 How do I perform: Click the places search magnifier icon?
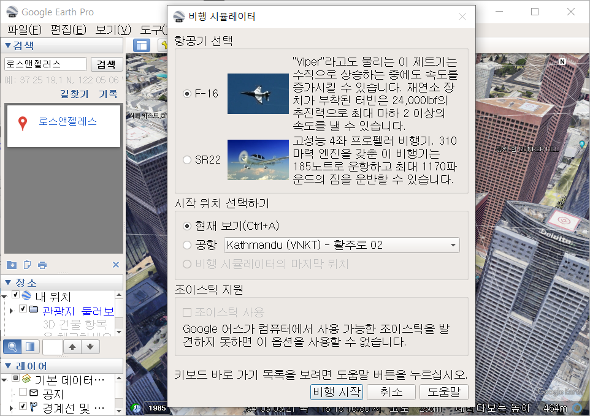tap(12, 347)
